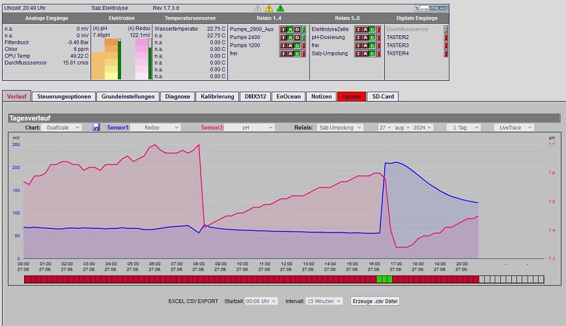Open the Chart type DualScale dropdown
This screenshot has height=326, width=566.
(61, 128)
